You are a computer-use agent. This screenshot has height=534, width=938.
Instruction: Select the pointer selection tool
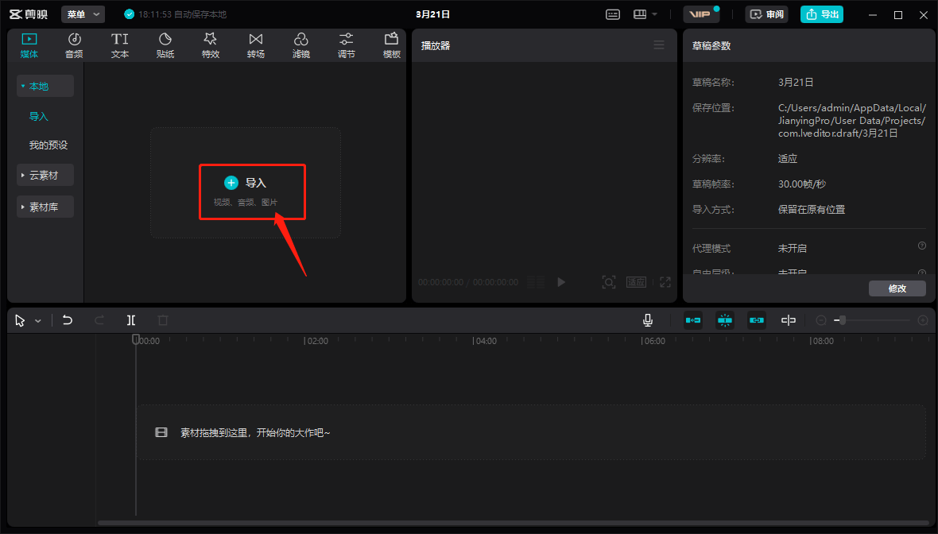coord(20,320)
